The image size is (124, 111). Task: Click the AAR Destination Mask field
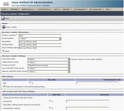coord(98,83)
